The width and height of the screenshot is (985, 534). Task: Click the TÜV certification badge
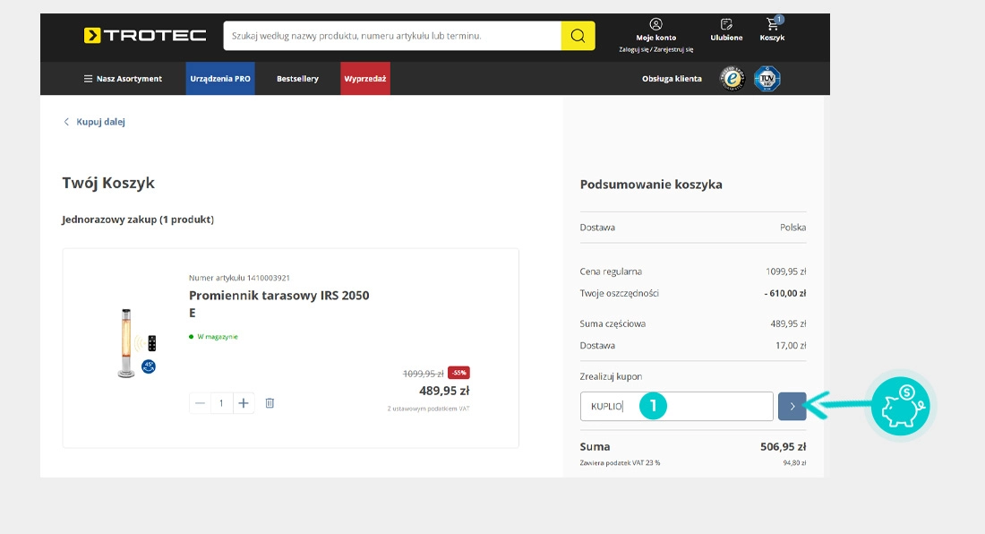pyautogui.click(x=767, y=79)
